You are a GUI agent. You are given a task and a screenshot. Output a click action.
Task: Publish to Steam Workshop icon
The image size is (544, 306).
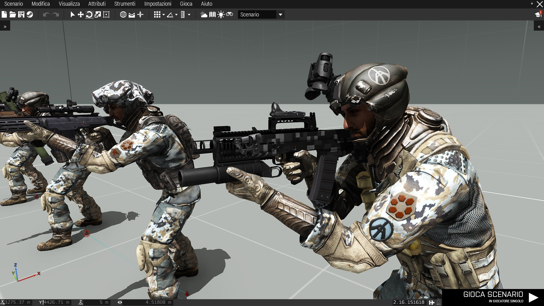[30, 14]
